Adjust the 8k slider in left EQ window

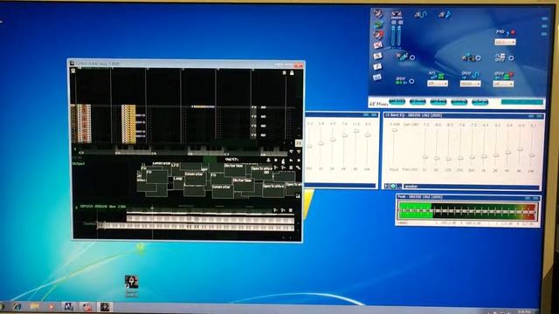click(x=356, y=131)
